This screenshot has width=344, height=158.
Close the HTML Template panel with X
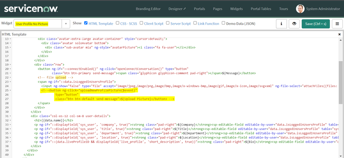point(340,34)
